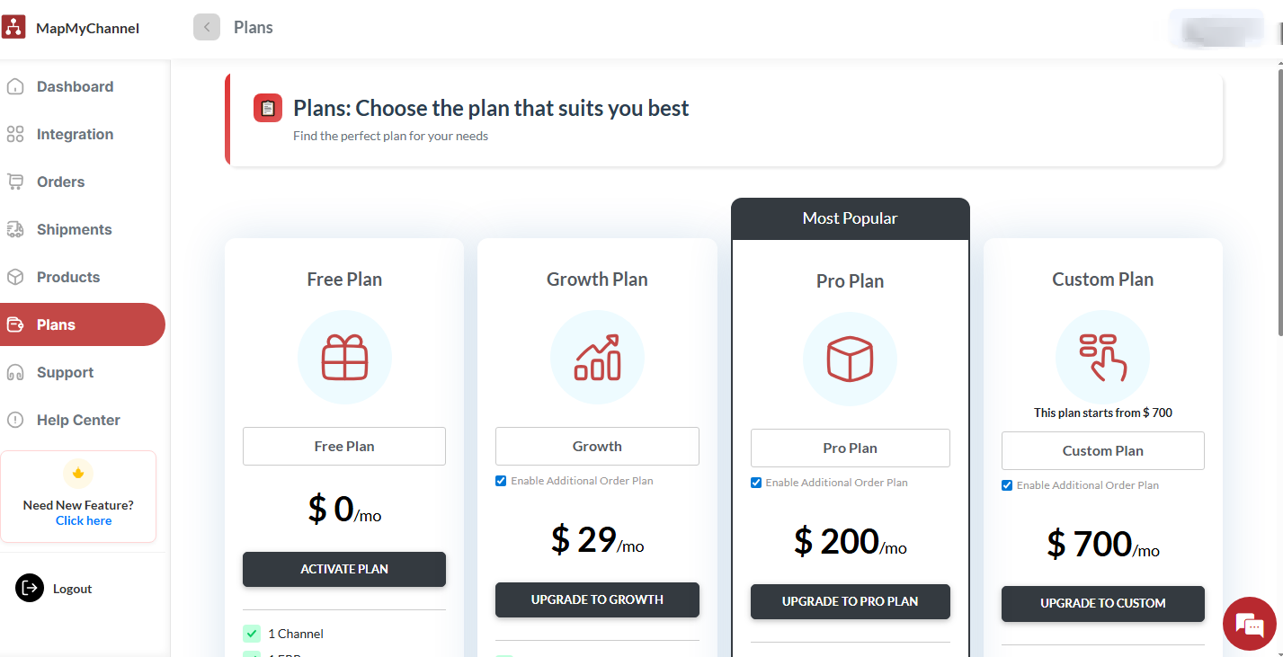Open the Growth plan selector box

click(597, 446)
